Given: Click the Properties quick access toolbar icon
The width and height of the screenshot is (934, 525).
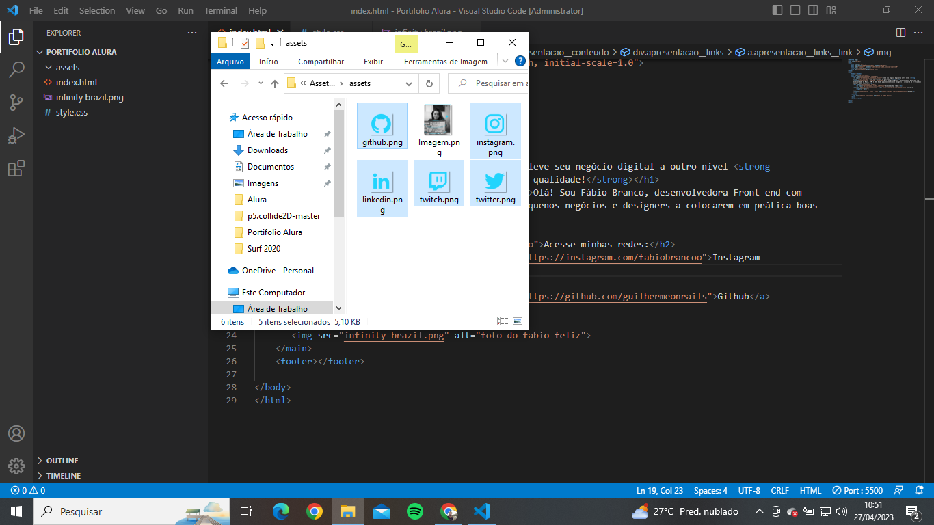Looking at the screenshot, I should point(245,43).
